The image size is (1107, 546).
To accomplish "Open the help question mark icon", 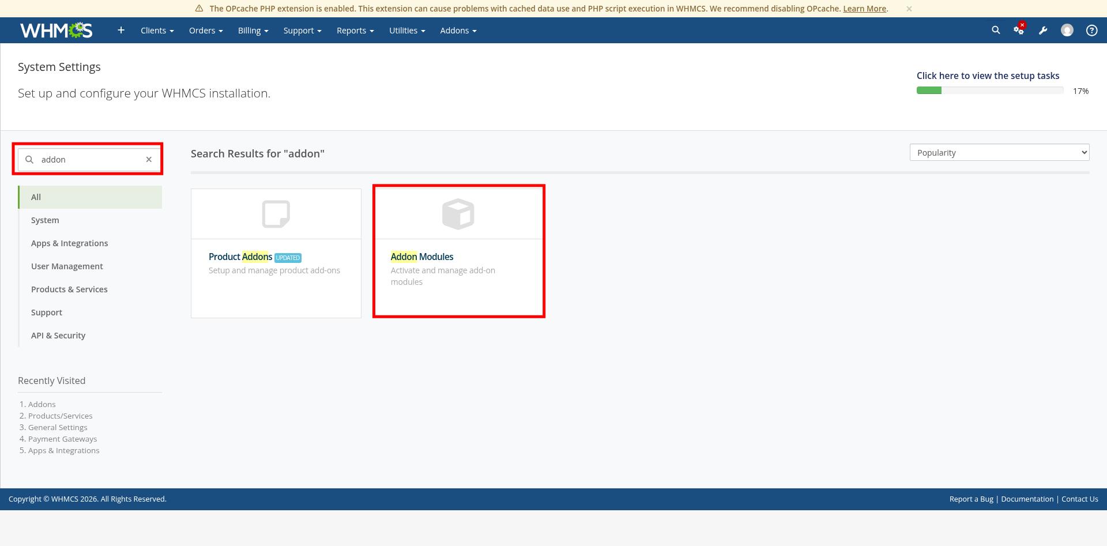I will (x=1091, y=31).
